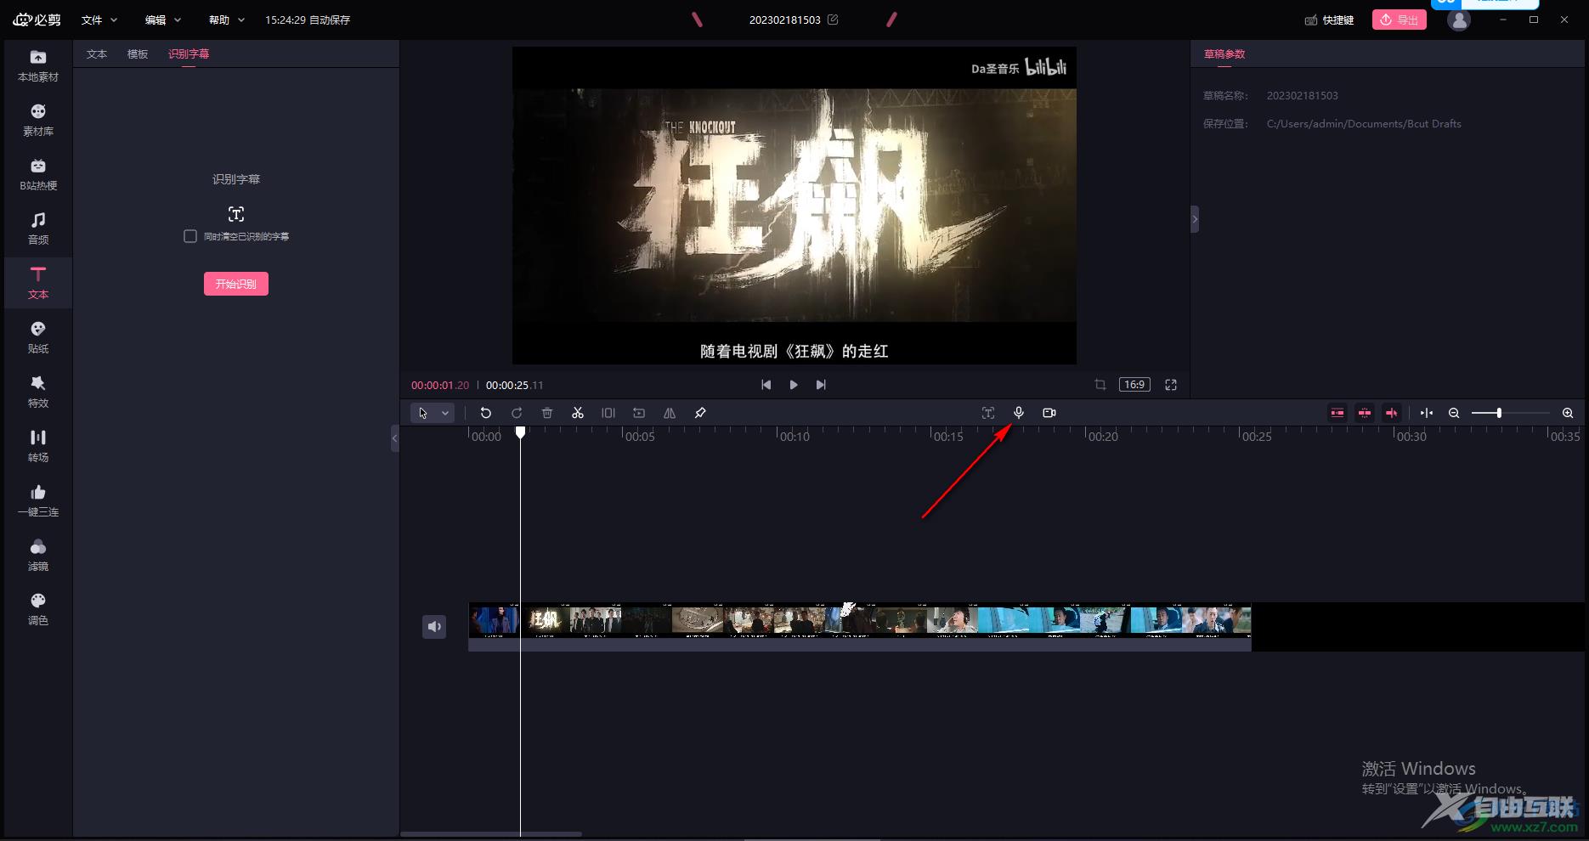This screenshot has width=1589, height=841.
Task: Jump to next frame
Action: click(821, 385)
